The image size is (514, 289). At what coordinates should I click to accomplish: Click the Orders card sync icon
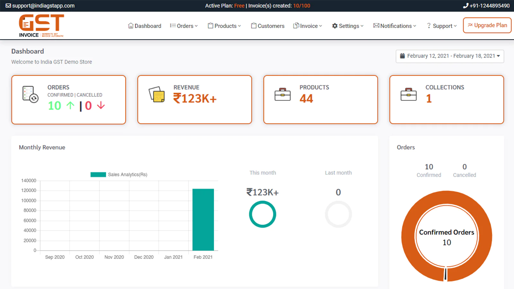(31, 94)
